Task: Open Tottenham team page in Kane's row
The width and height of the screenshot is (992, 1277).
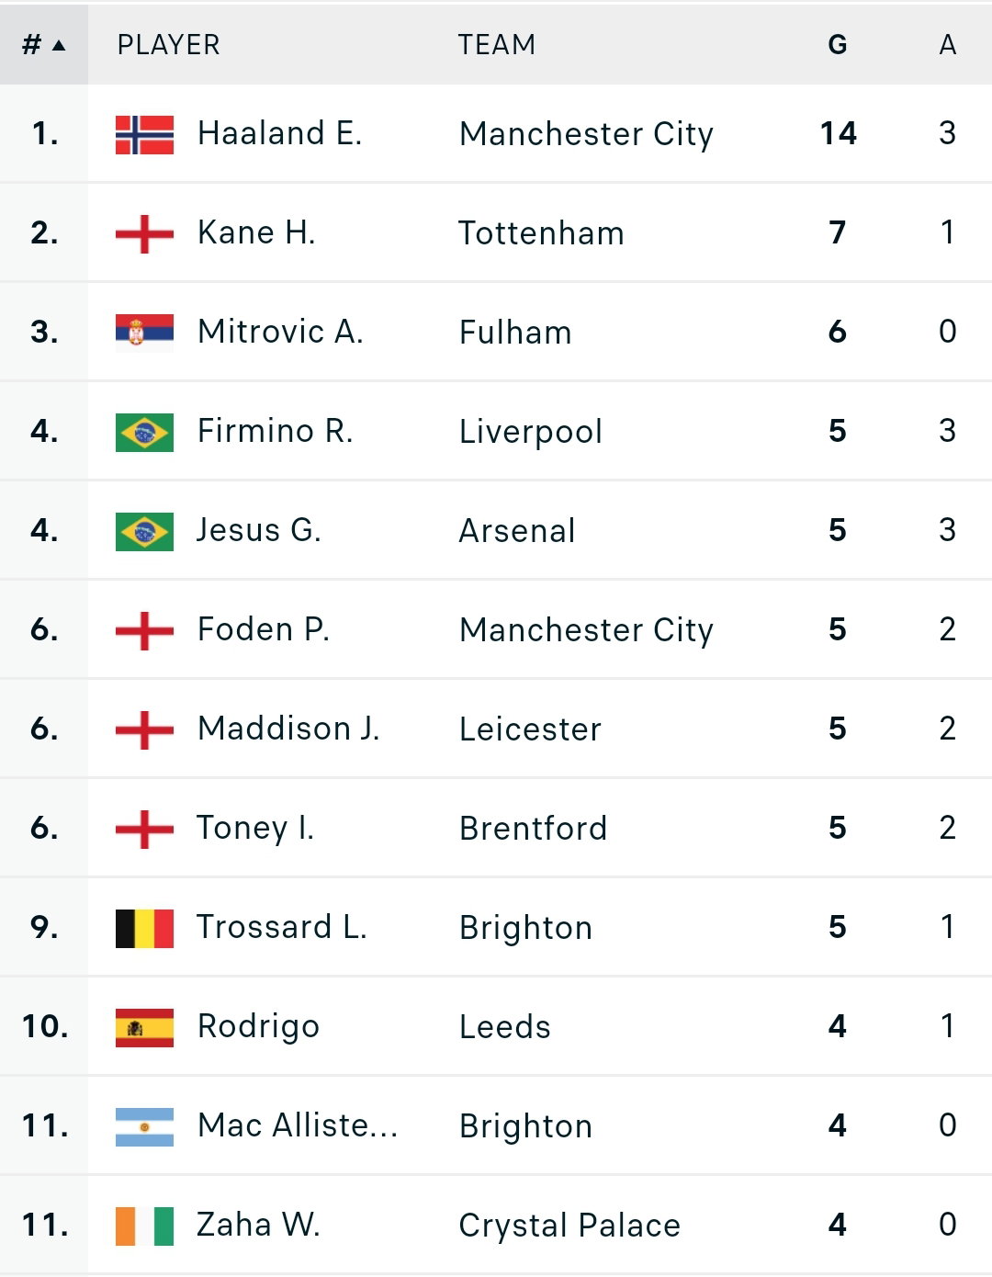Action: (542, 233)
